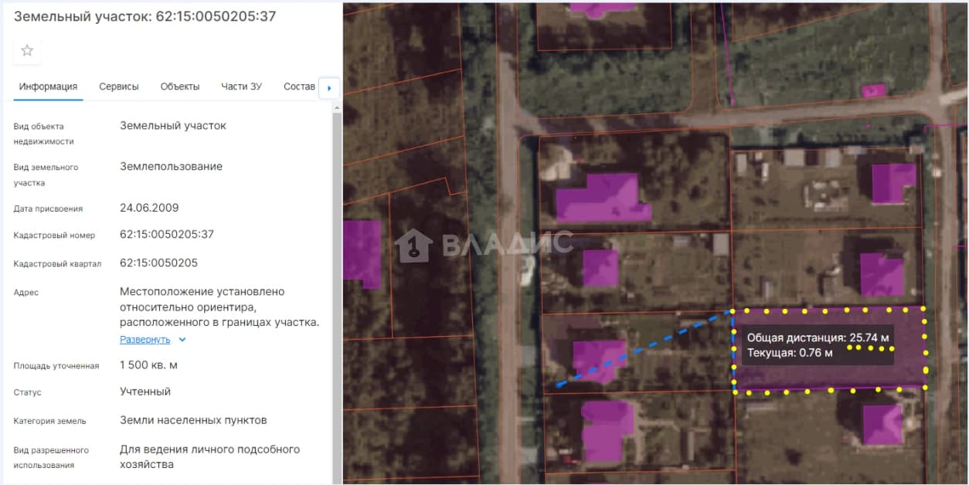The height and width of the screenshot is (485, 969).
Task: Click the area value 1 500 кв. м
Action: (148, 365)
